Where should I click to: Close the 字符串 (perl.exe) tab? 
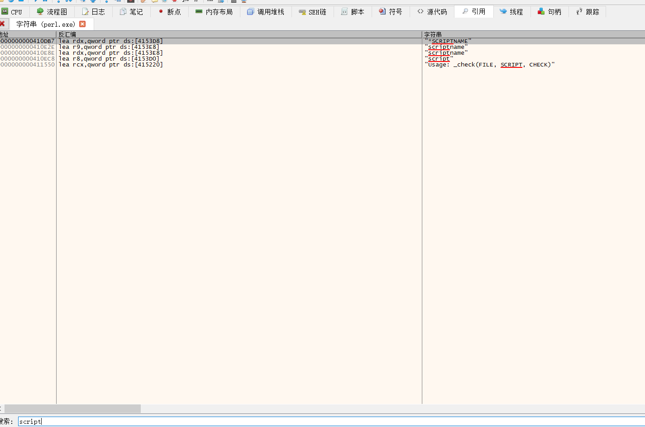pos(82,24)
